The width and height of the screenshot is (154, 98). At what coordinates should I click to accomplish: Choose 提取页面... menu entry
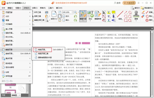16,33
